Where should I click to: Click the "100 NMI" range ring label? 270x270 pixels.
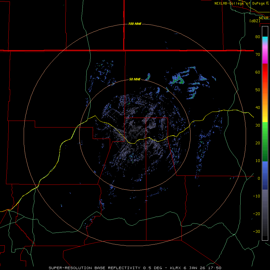coord(135,24)
